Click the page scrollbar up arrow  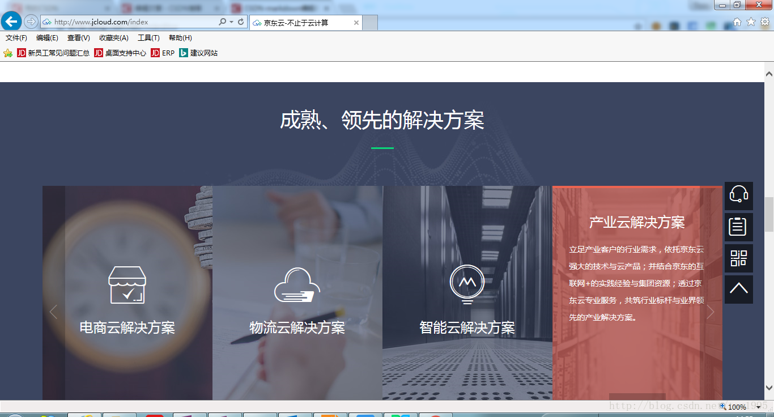[769, 74]
